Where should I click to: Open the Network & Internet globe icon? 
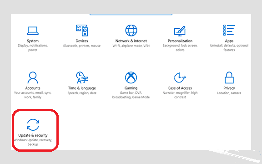tap(131, 31)
